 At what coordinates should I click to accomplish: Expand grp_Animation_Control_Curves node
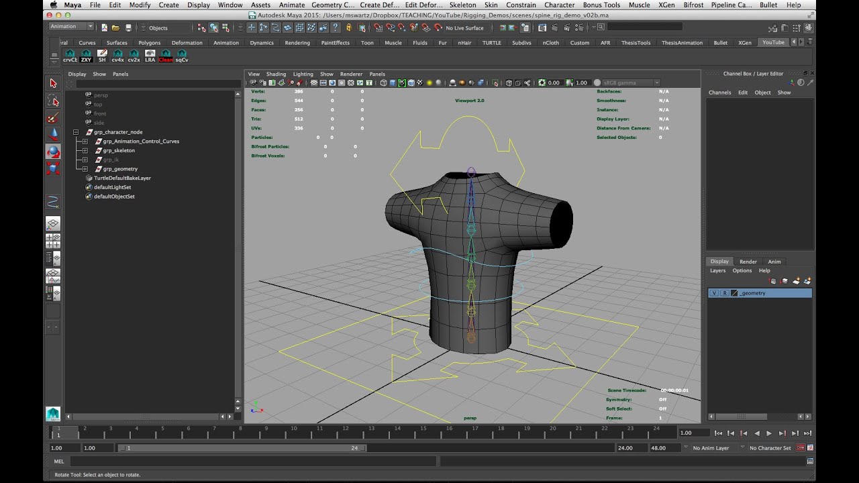point(85,142)
